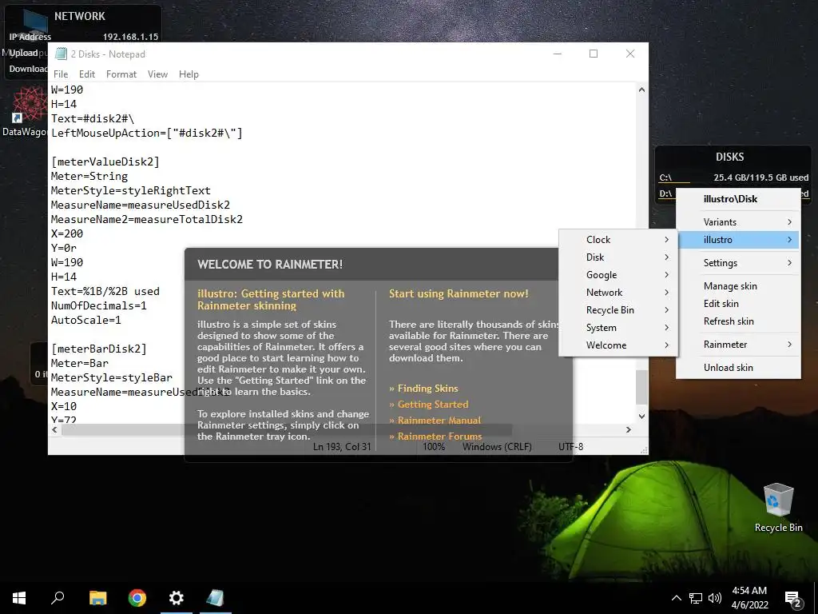Open taskbar clock showing 4:54 AM
Screen dimensions: 818x614
click(x=749, y=598)
